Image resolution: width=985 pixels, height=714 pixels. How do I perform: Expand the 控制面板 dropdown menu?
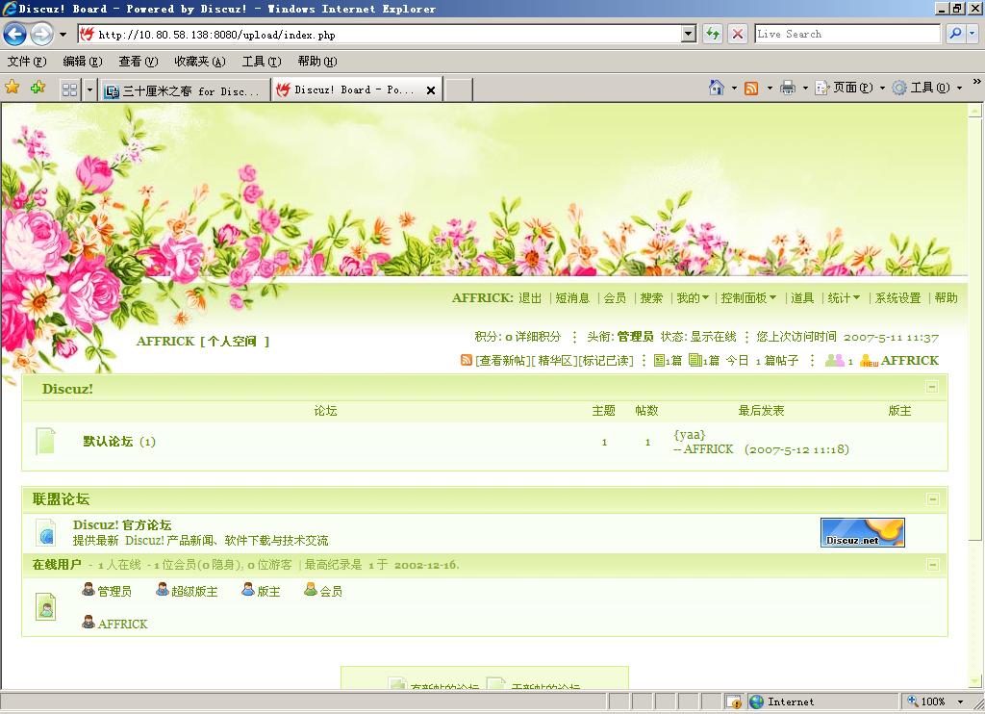(x=772, y=298)
